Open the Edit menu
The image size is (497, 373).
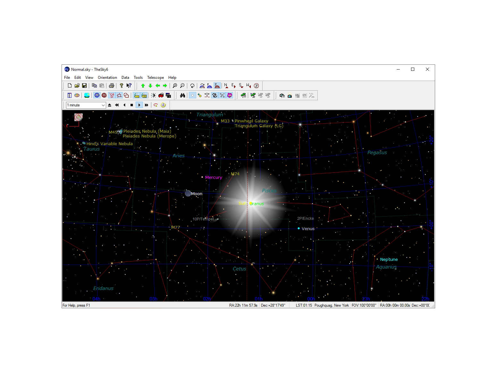click(78, 78)
